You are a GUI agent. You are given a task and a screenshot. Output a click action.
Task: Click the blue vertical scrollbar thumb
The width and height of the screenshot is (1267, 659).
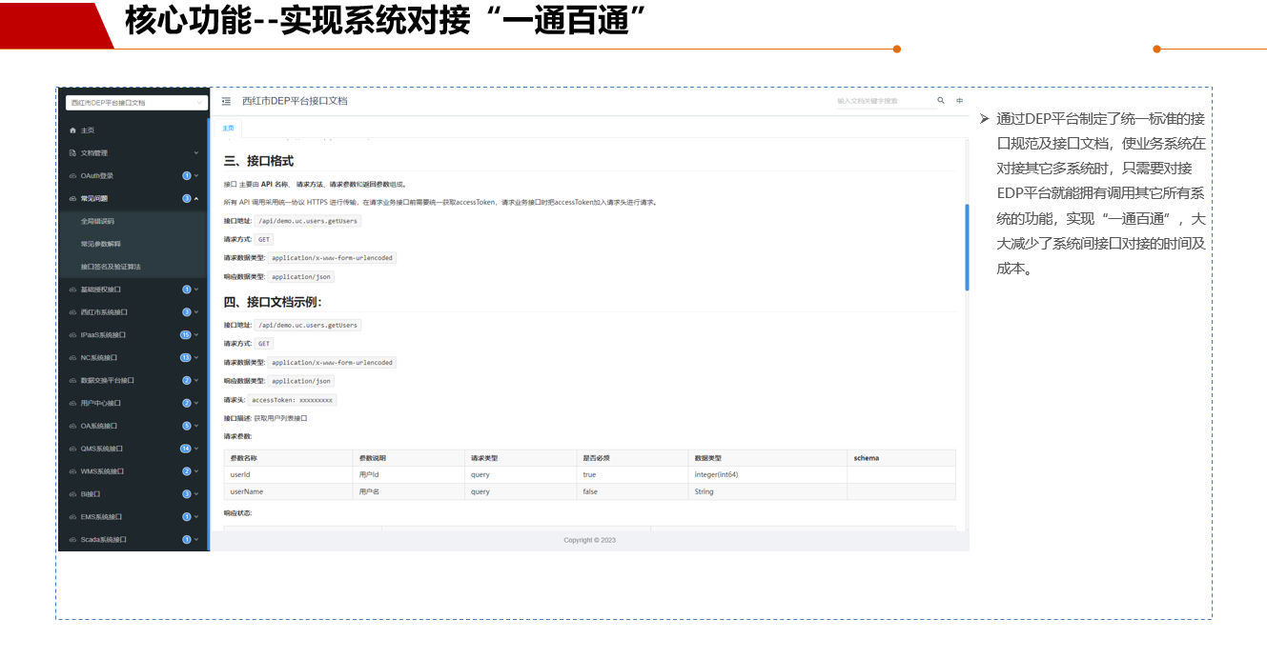[x=967, y=246]
